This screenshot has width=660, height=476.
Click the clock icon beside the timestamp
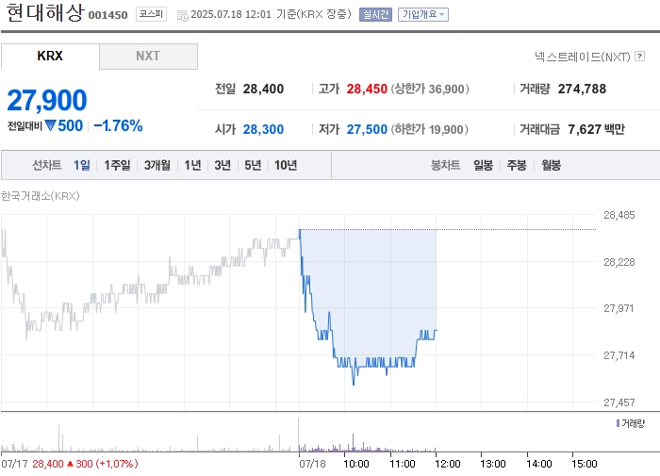pyautogui.click(x=182, y=16)
